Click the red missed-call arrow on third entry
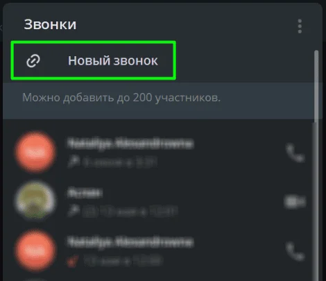This screenshot has height=281, width=326. pyautogui.click(x=73, y=262)
